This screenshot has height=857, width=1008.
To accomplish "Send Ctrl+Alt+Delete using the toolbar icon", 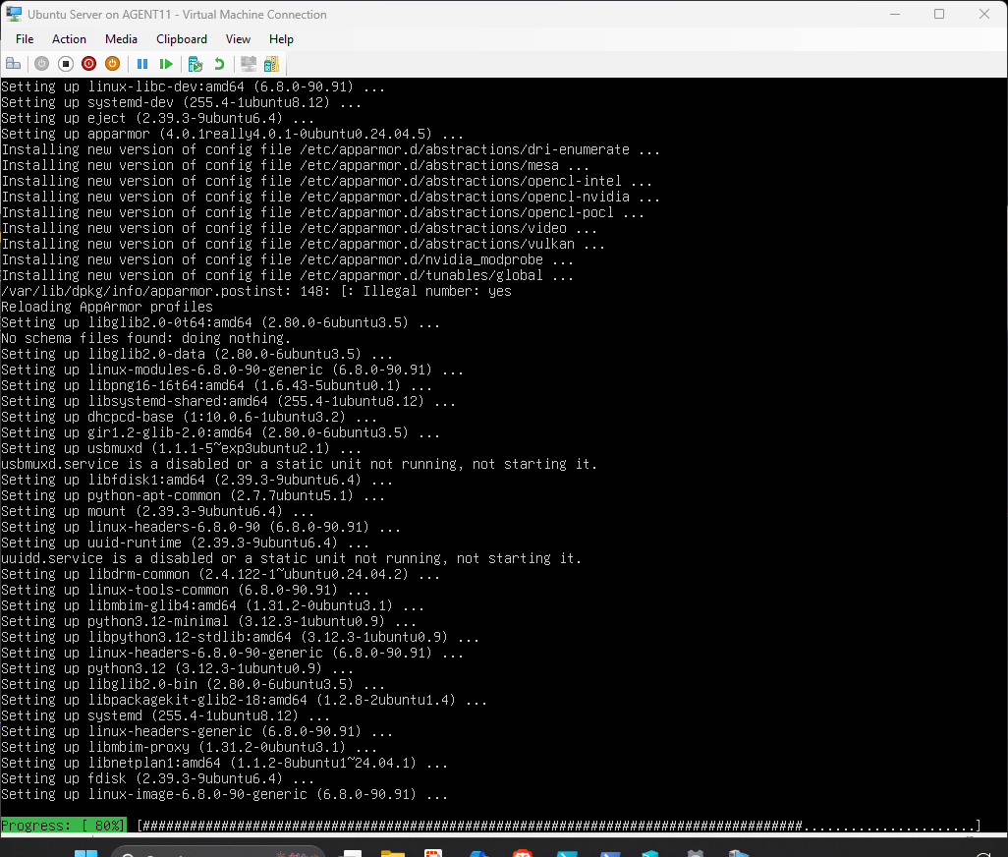I will click(x=14, y=64).
